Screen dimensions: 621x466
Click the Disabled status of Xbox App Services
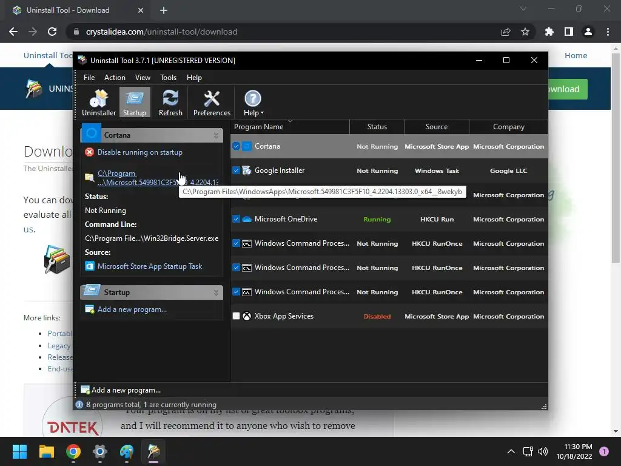pyautogui.click(x=377, y=317)
